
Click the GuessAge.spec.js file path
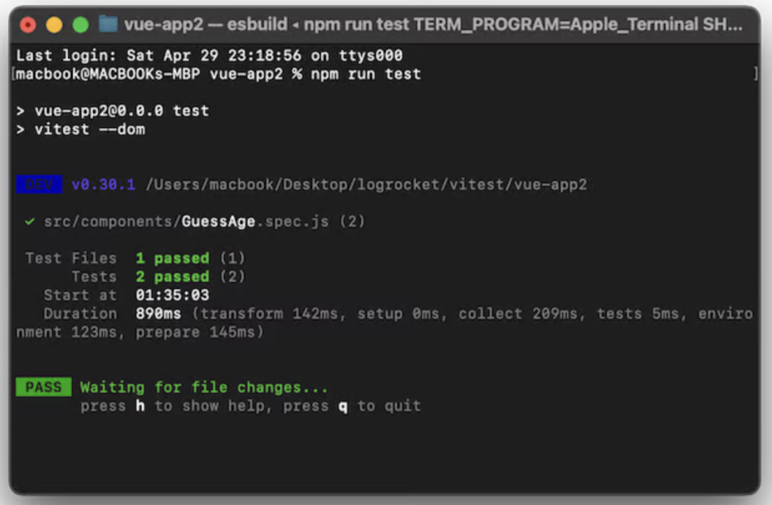tap(186, 221)
